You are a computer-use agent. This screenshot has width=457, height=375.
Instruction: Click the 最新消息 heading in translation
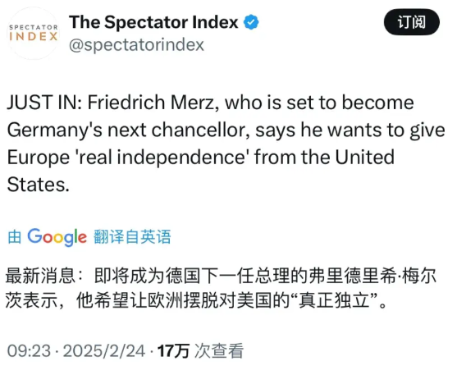40,275
